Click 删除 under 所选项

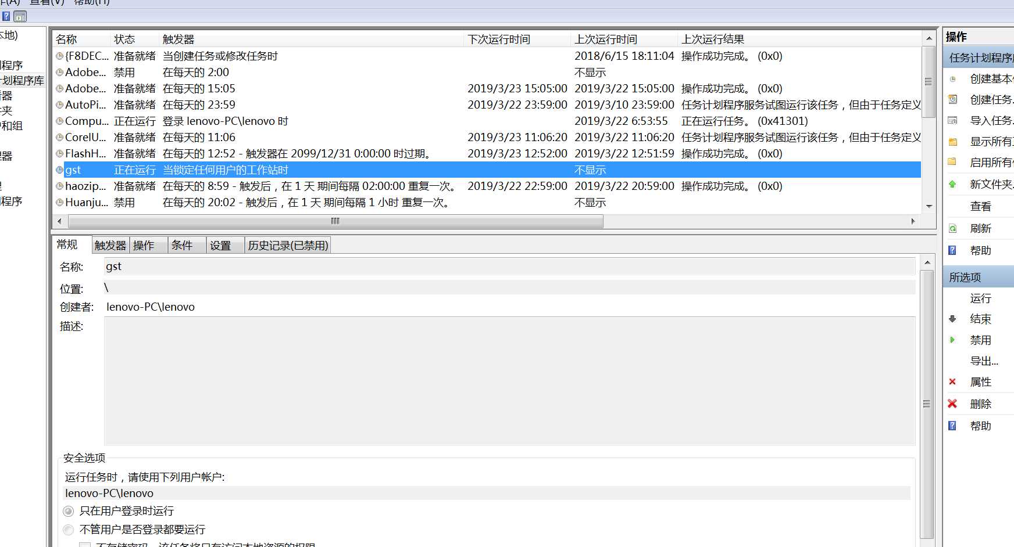tap(980, 404)
